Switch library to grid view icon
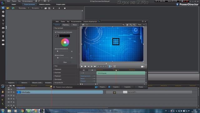Image resolution: width=200 pixels, height=113 pixels. click(x=49, y=8)
